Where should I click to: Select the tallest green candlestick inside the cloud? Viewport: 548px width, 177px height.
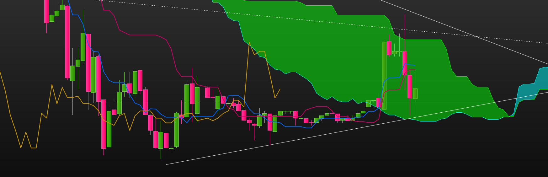tap(384, 76)
